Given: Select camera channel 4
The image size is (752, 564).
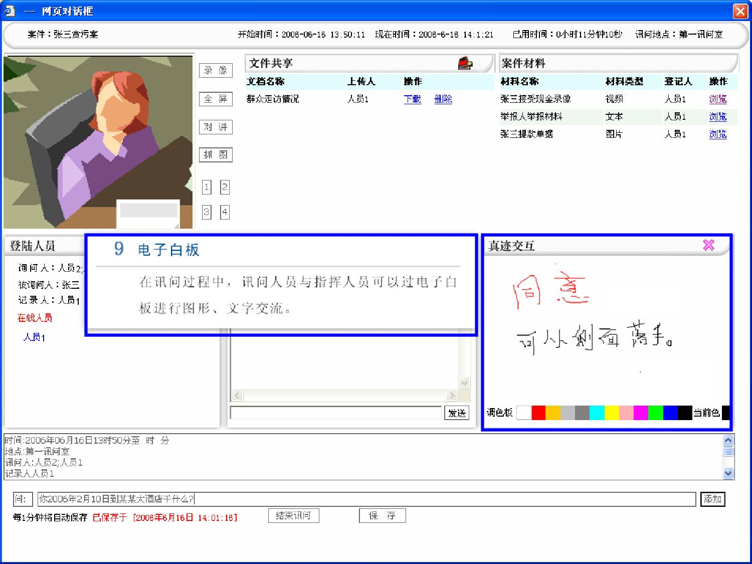Looking at the screenshot, I should (x=225, y=212).
